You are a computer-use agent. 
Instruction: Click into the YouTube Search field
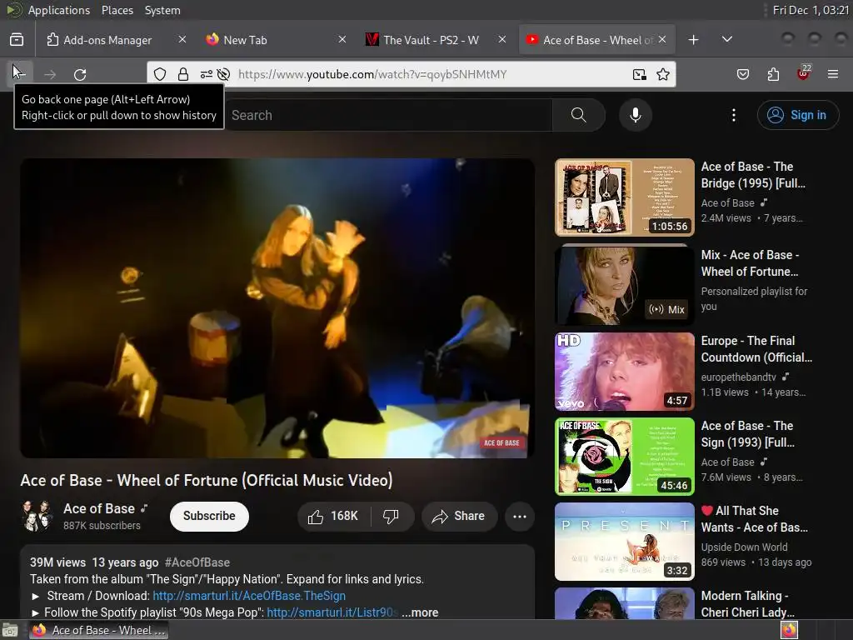(x=388, y=115)
